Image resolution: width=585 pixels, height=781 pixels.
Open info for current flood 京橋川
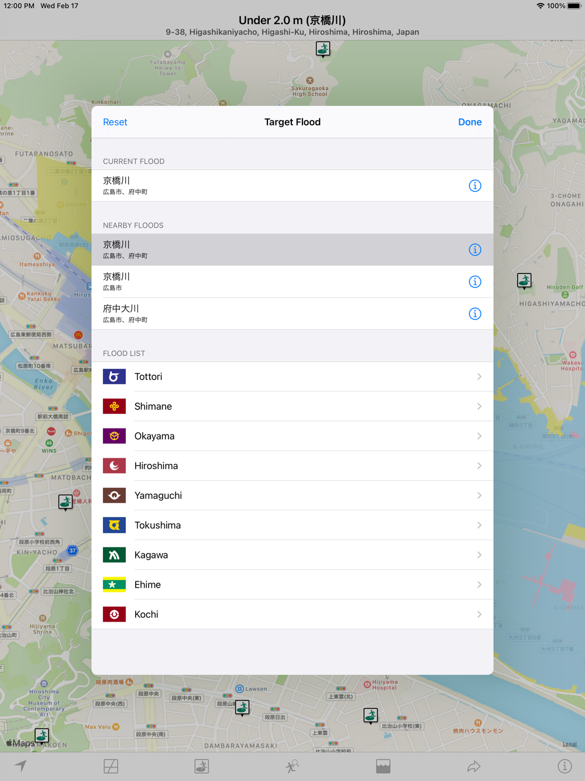(474, 186)
